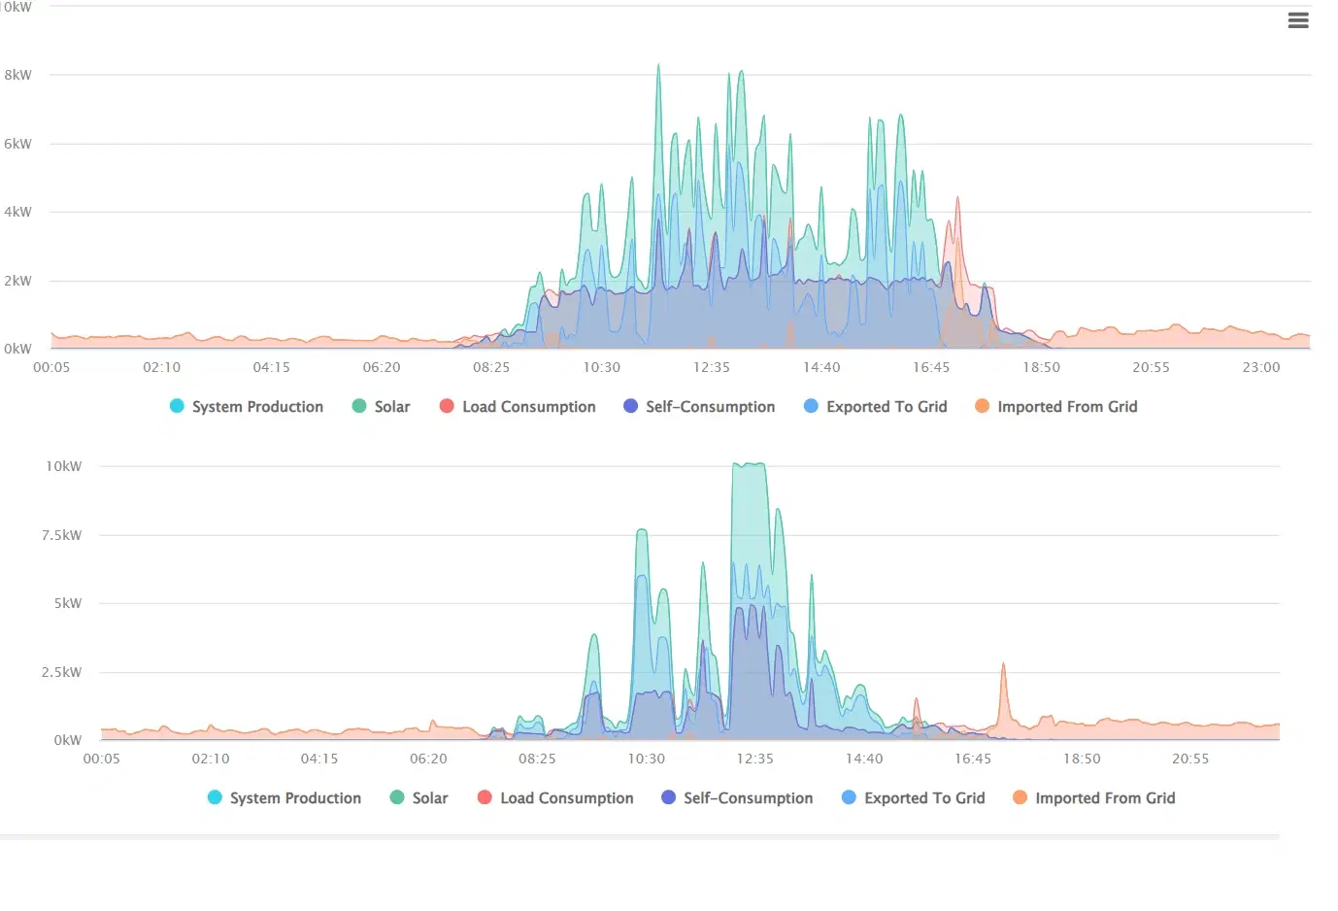Click the 16:45 x-axis label in top chart
This screenshot has height=911, width=1338.
(x=931, y=367)
